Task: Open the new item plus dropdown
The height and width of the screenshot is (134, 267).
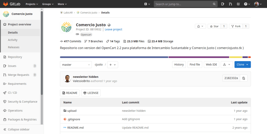Action: tap(147, 4)
